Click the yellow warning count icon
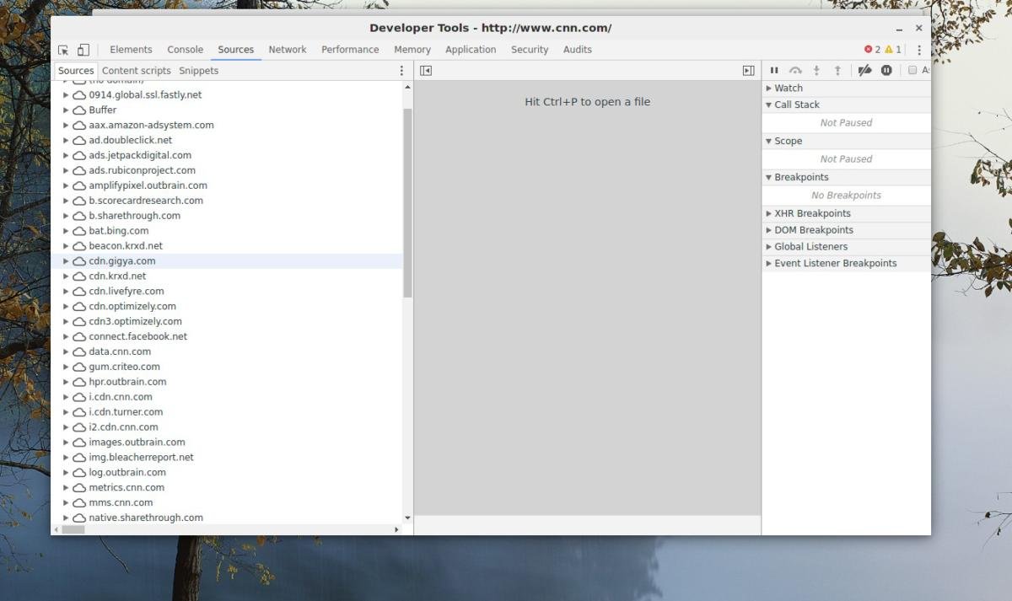Screen dimensions: 1012x601 coord(889,50)
